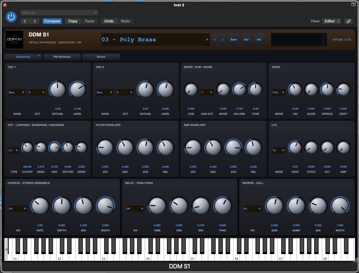Viewport: 359px width, 273px height.
Task: Switch to the Drums tab
Action: click(101, 57)
